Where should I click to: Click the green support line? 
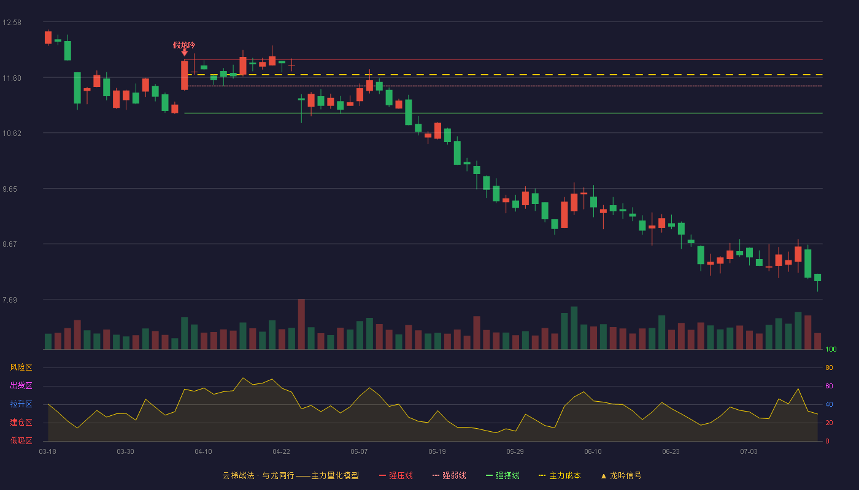[503, 113]
